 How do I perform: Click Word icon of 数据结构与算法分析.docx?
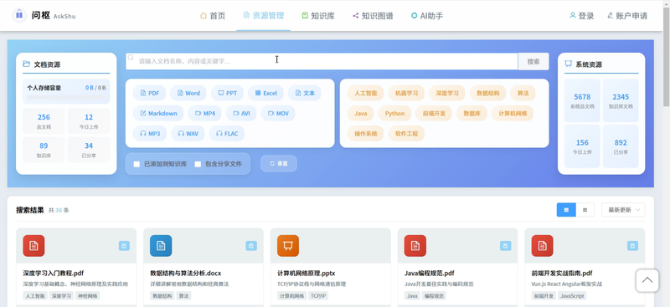tap(161, 245)
